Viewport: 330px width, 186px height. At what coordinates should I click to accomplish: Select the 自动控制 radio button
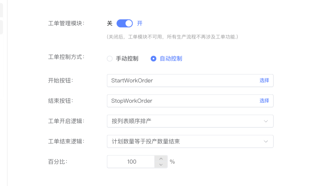(153, 58)
